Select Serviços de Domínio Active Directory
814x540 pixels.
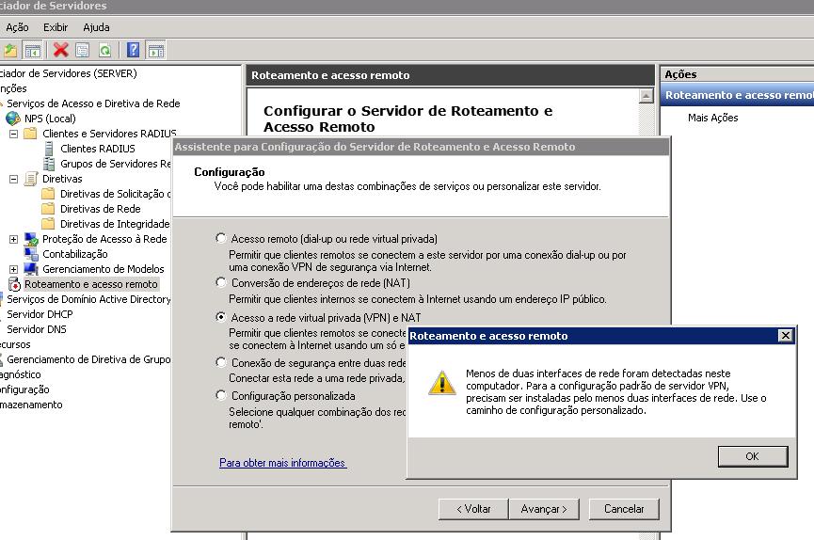click(88, 299)
